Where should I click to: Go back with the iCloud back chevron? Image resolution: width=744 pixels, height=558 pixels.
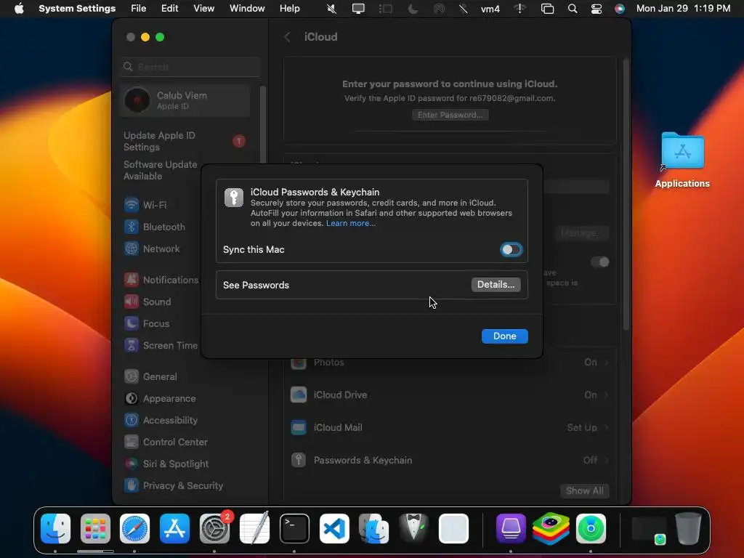[288, 37]
